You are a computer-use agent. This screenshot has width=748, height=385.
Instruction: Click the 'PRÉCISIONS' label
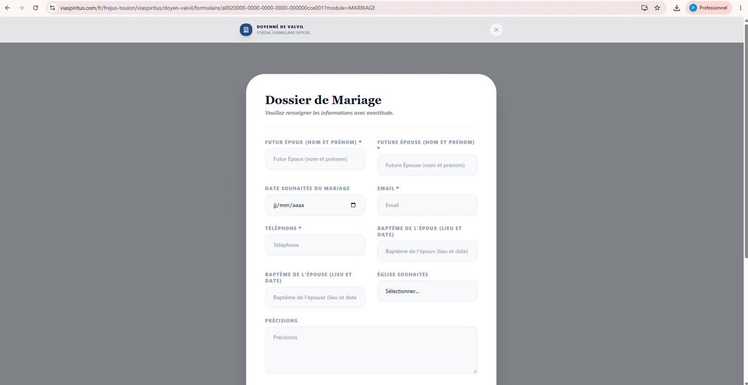click(281, 321)
